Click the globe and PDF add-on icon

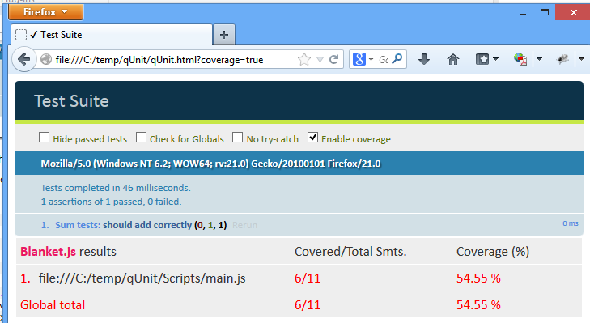[x=520, y=59]
